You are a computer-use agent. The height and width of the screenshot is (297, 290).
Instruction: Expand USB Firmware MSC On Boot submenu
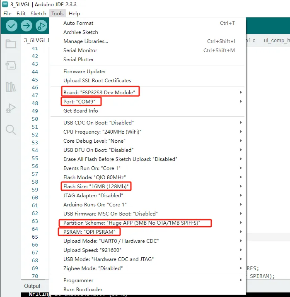point(147,214)
